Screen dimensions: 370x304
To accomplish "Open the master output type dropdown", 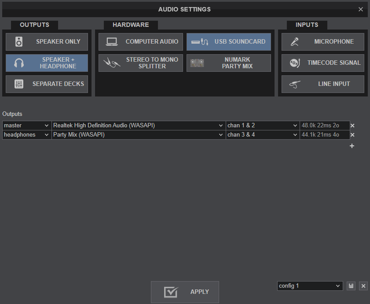I will click(27, 126).
